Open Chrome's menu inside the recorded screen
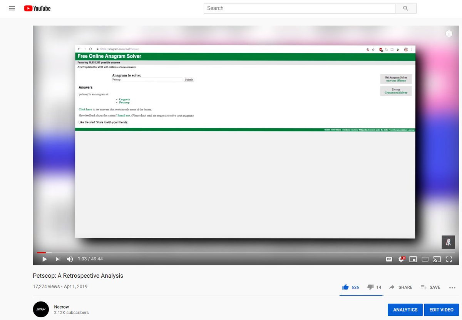This screenshot has width=462, height=320. click(412, 49)
